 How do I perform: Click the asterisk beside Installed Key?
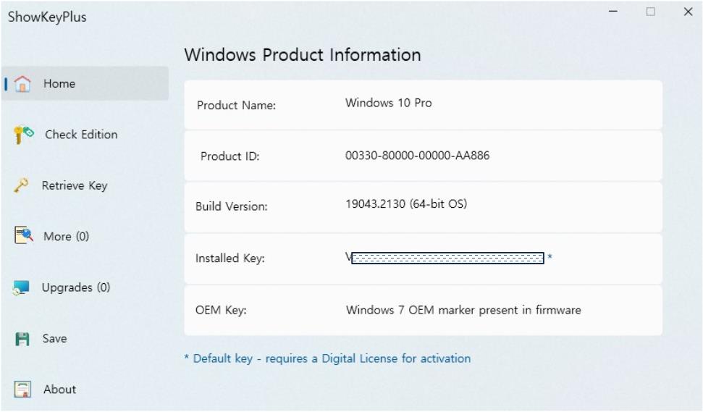tap(550, 257)
